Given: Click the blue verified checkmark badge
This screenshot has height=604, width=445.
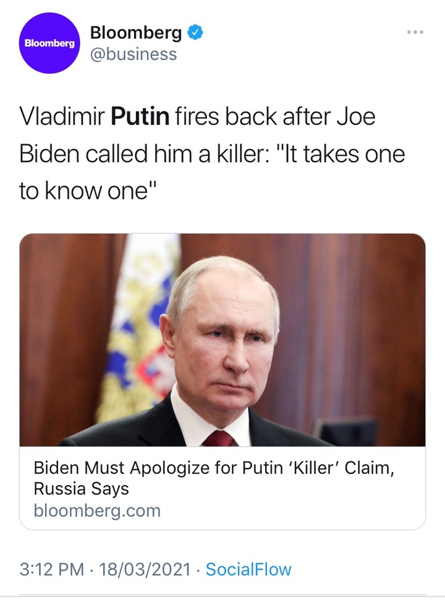Looking at the screenshot, I should [195, 33].
